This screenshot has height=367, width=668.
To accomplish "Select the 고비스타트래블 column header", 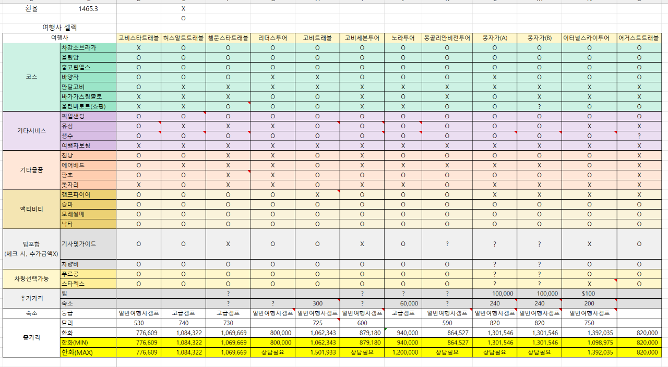I will tap(139, 38).
